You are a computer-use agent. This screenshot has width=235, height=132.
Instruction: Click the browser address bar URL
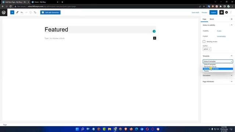(x=52, y=7)
